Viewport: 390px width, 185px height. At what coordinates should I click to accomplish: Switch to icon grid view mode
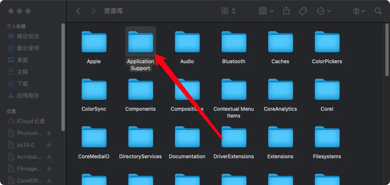[225, 11]
